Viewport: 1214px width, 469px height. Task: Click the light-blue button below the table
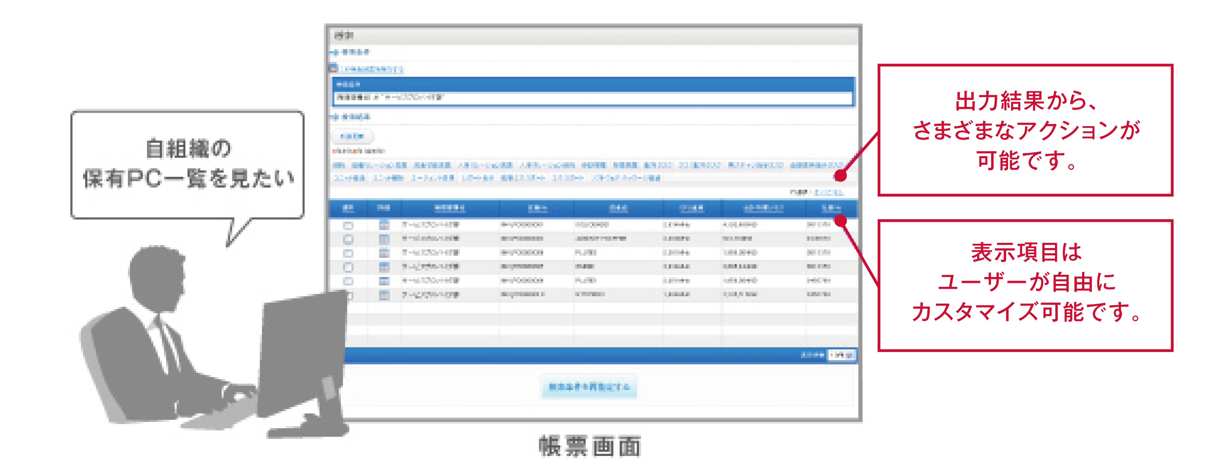(x=589, y=387)
